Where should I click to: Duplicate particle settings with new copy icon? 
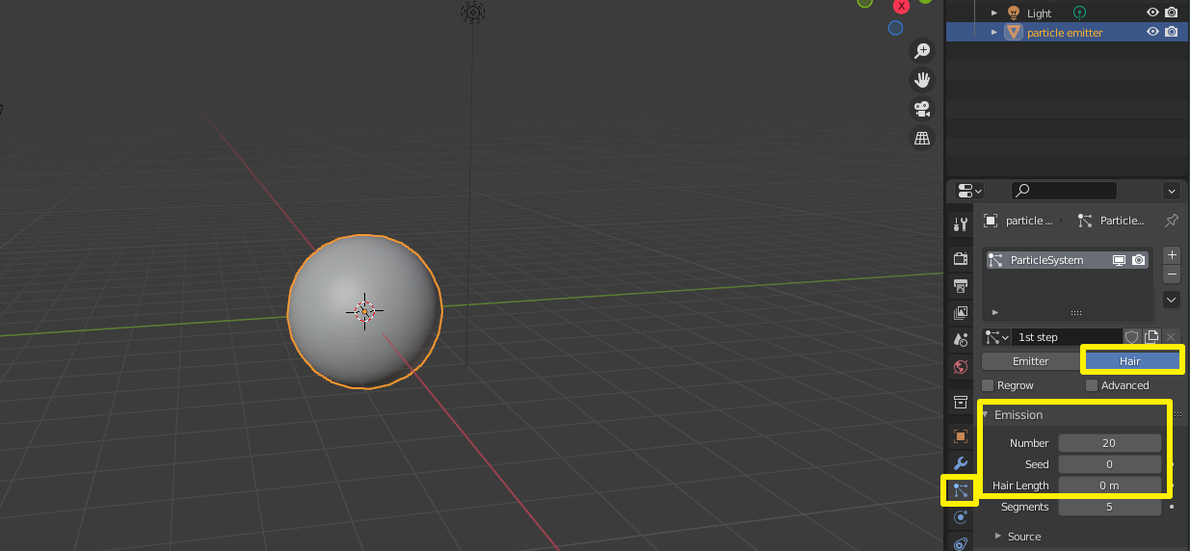[x=1151, y=337]
